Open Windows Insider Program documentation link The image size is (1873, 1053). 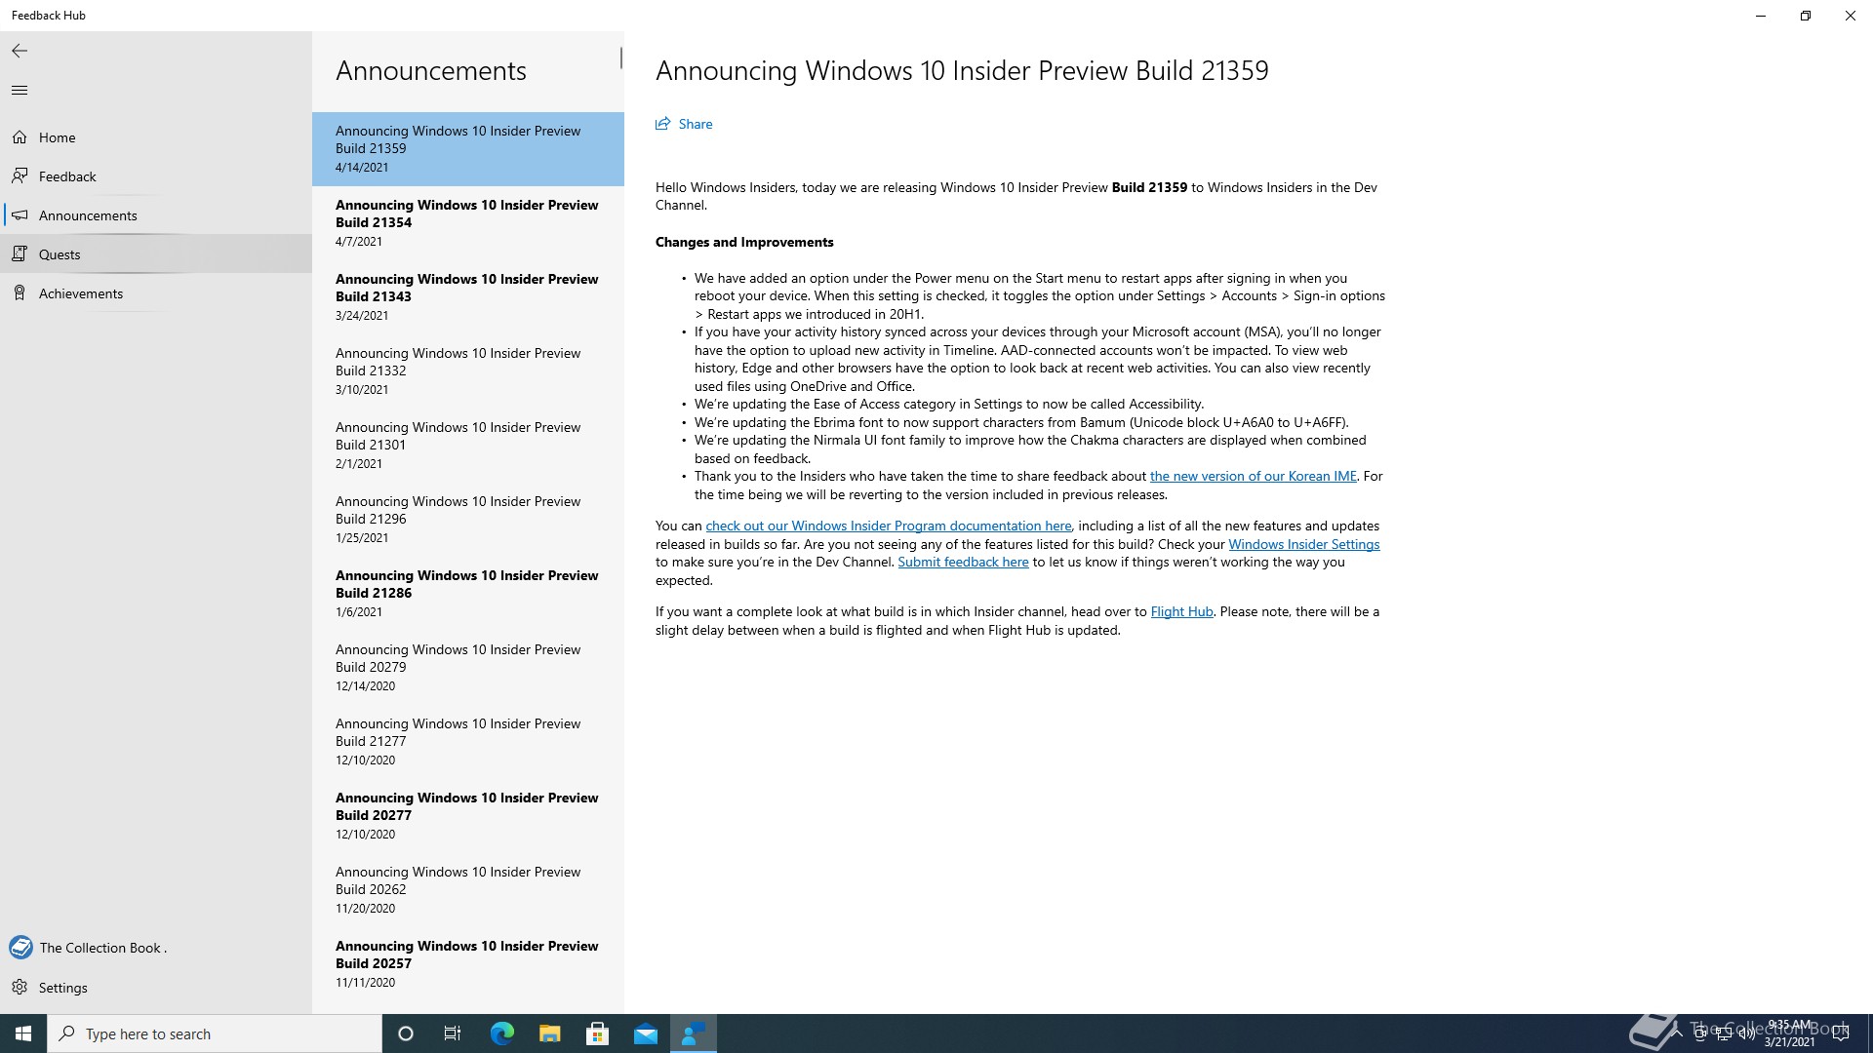tap(888, 526)
